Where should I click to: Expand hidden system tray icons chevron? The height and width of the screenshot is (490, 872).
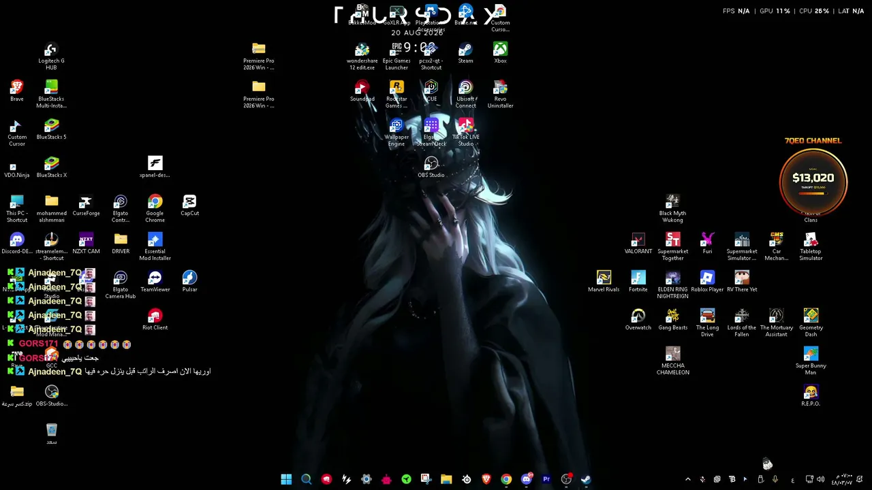tap(687, 479)
